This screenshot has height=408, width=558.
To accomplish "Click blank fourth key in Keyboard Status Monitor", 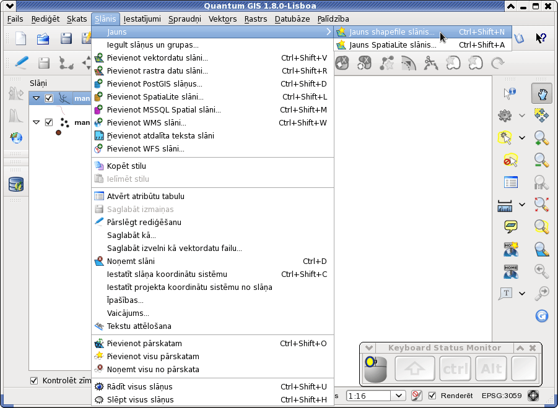I will (524, 368).
